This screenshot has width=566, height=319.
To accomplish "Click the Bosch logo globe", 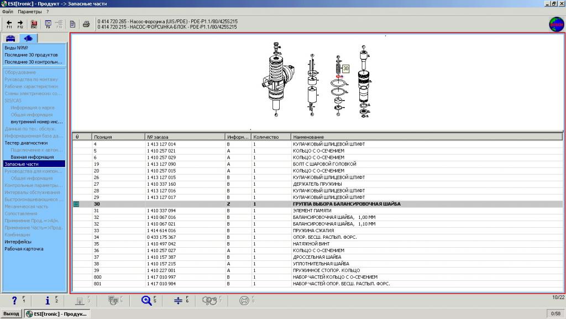I will click(556, 24).
